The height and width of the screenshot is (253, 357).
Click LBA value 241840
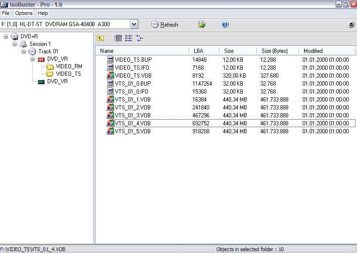tap(201, 108)
